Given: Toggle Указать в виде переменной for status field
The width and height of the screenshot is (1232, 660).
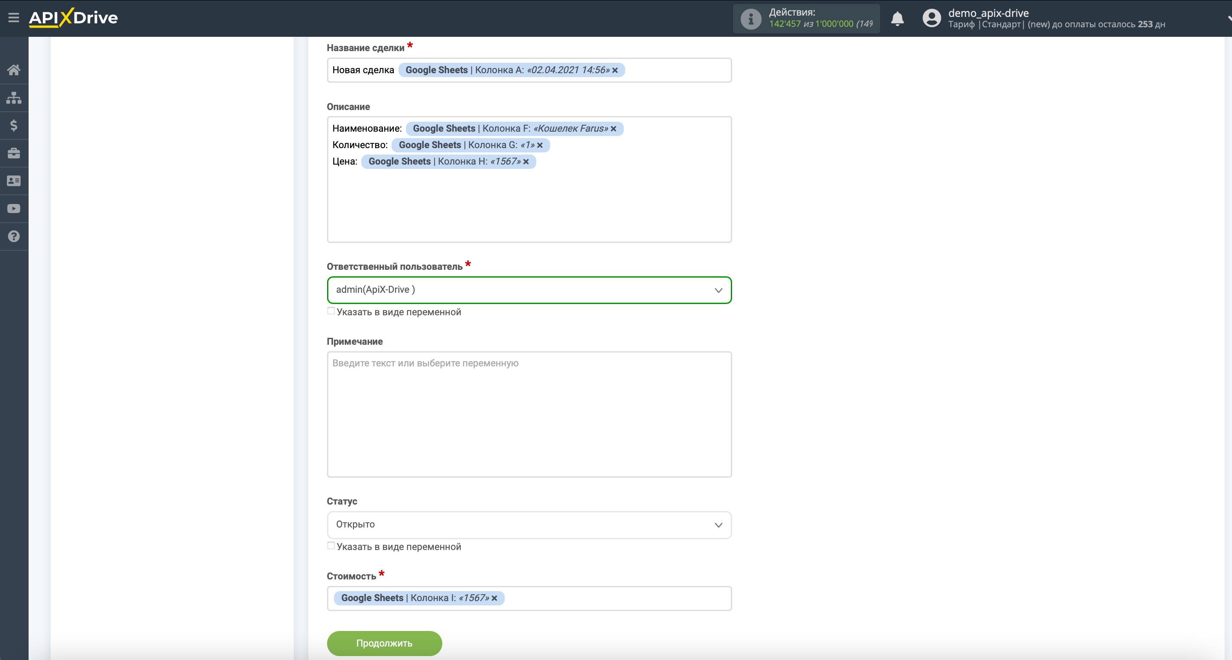Looking at the screenshot, I should click(x=332, y=546).
